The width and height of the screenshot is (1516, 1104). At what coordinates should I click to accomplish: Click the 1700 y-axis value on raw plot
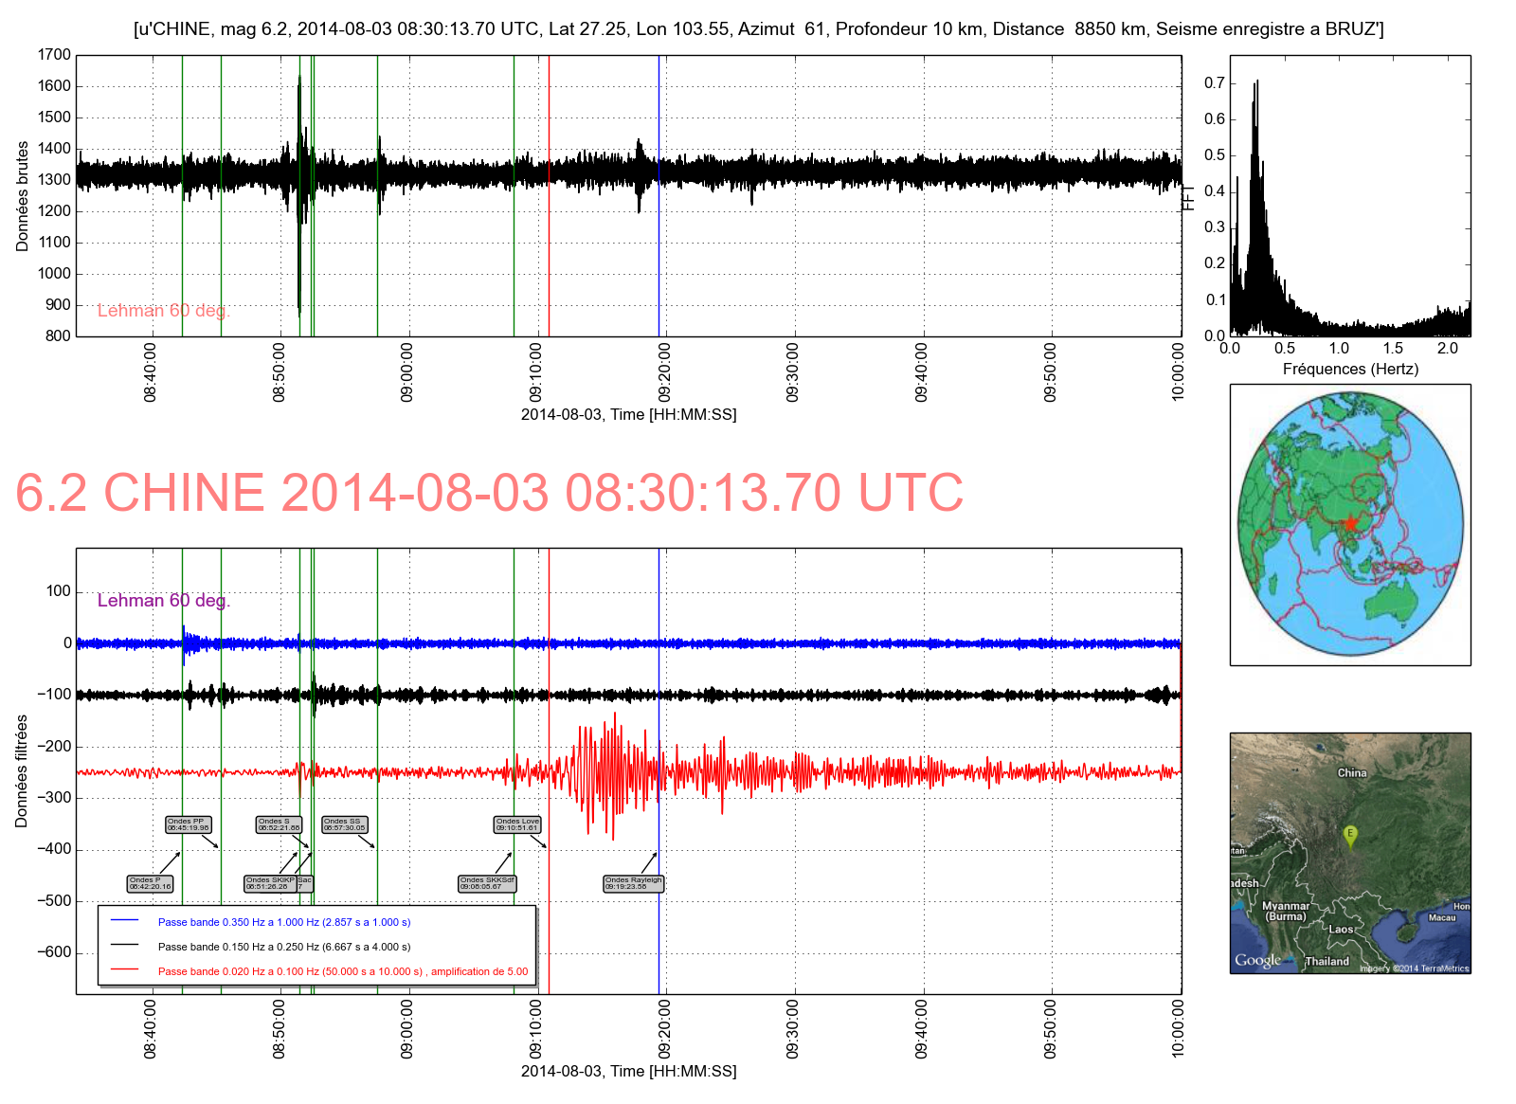click(54, 55)
